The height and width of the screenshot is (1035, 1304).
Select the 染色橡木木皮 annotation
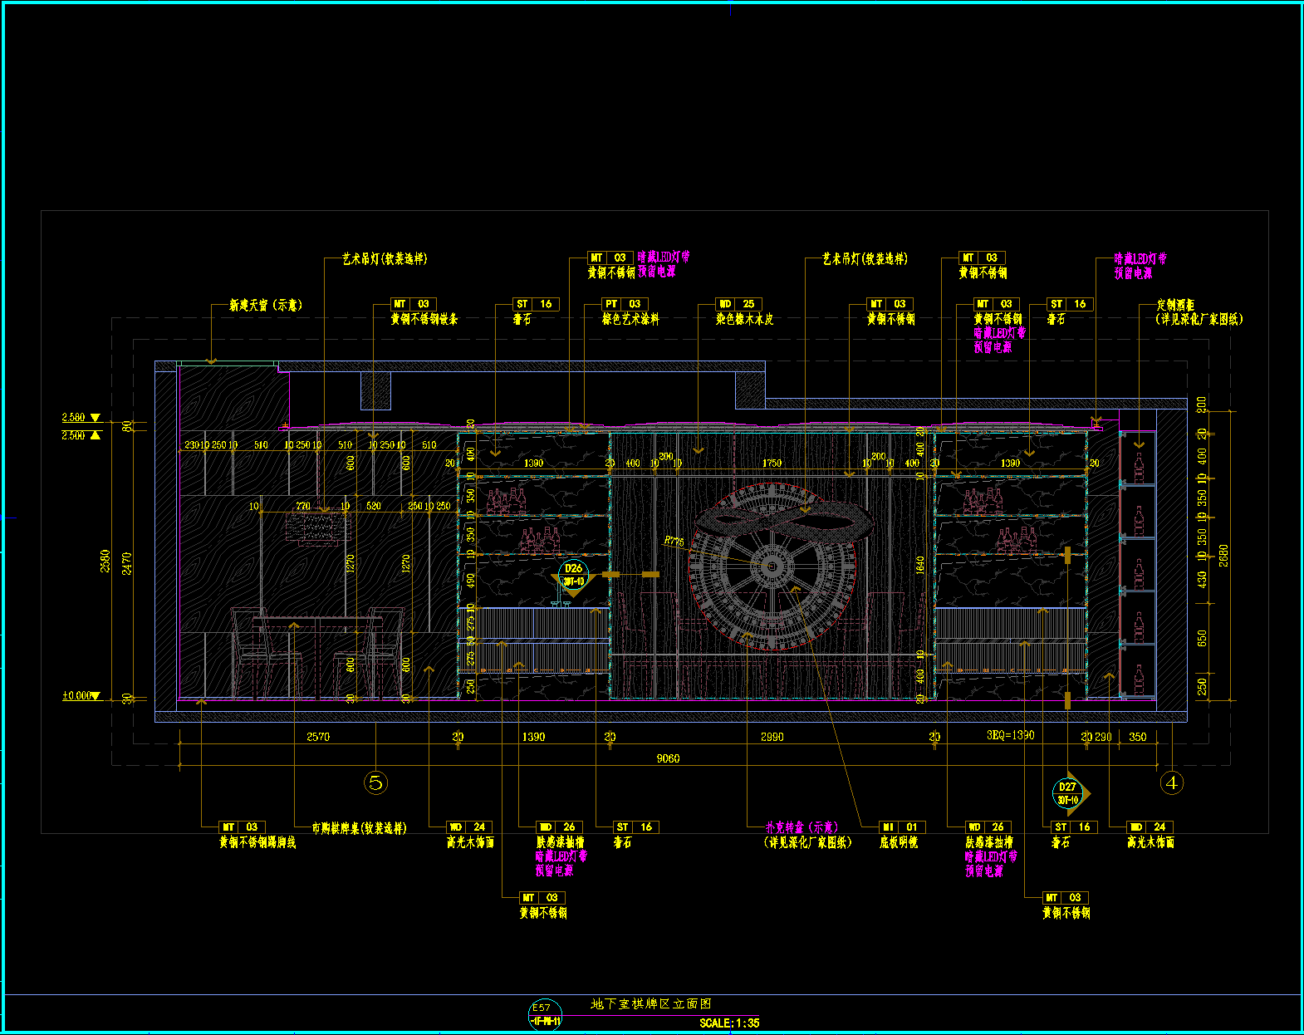pyautogui.click(x=744, y=319)
